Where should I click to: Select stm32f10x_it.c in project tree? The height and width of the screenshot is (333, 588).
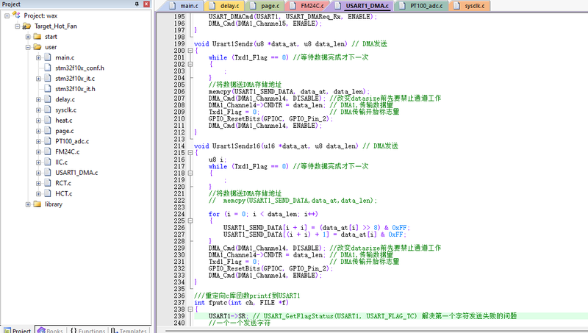point(75,79)
